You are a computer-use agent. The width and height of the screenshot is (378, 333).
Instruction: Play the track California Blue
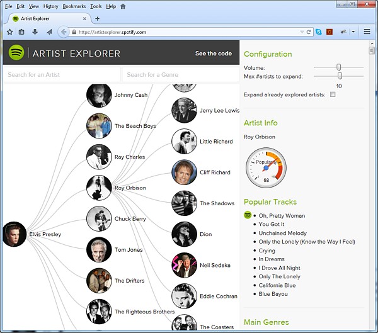277,285
